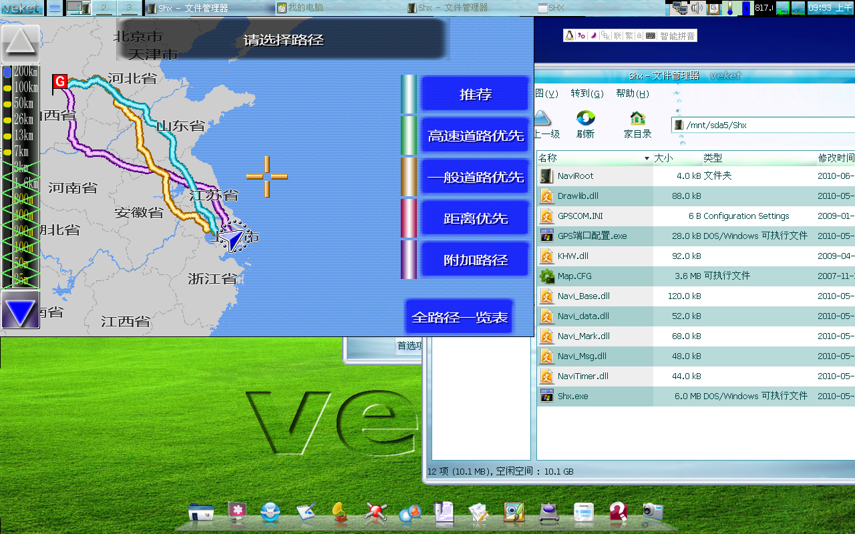Set map scale to 26km
855x534 pixels.
(x=21, y=119)
